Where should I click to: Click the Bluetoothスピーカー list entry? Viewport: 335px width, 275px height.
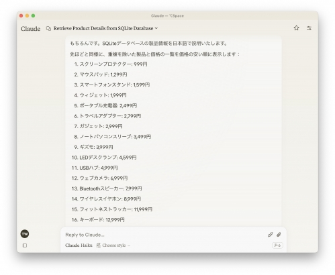pyautogui.click(x=107, y=188)
